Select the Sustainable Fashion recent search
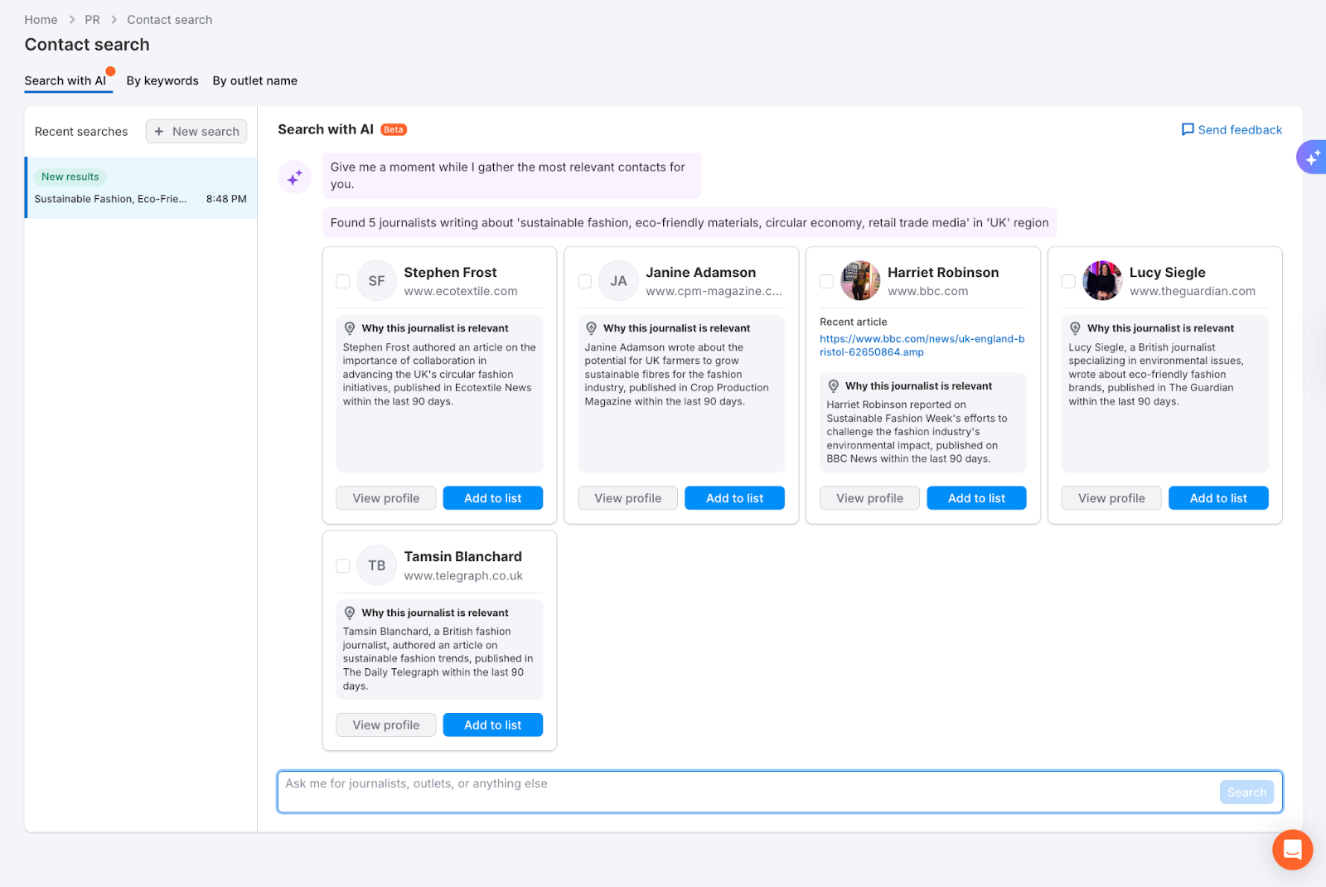 [x=141, y=187]
